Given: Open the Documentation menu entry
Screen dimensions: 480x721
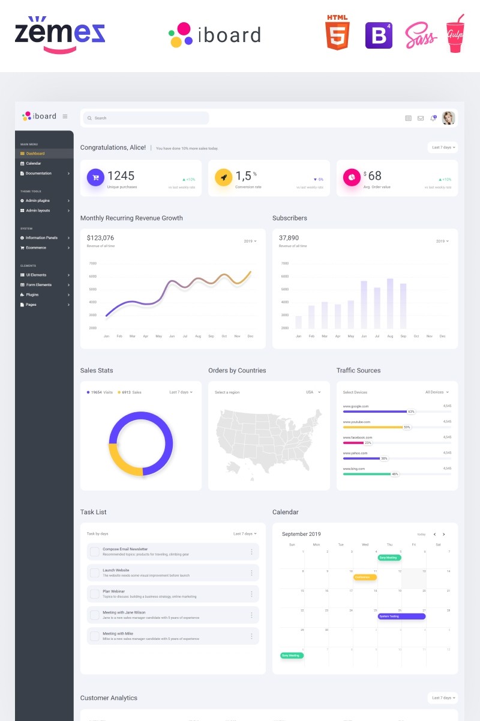Looking at the screenshot, I should [x=37, y=174].
